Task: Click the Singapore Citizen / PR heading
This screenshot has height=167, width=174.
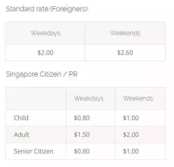Action: (x=42, y=74)
